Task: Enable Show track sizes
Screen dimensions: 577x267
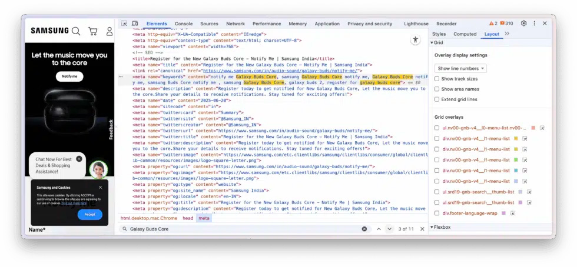Action: (x=437, y=79)
